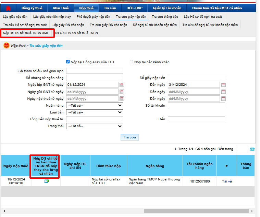Screen dimensions: 260x217
Task: Open calendar for Ngày gửi GNT từ ngày
Action: click(121, 92)
